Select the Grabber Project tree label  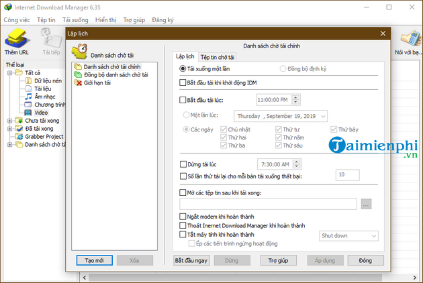(44, 137)
